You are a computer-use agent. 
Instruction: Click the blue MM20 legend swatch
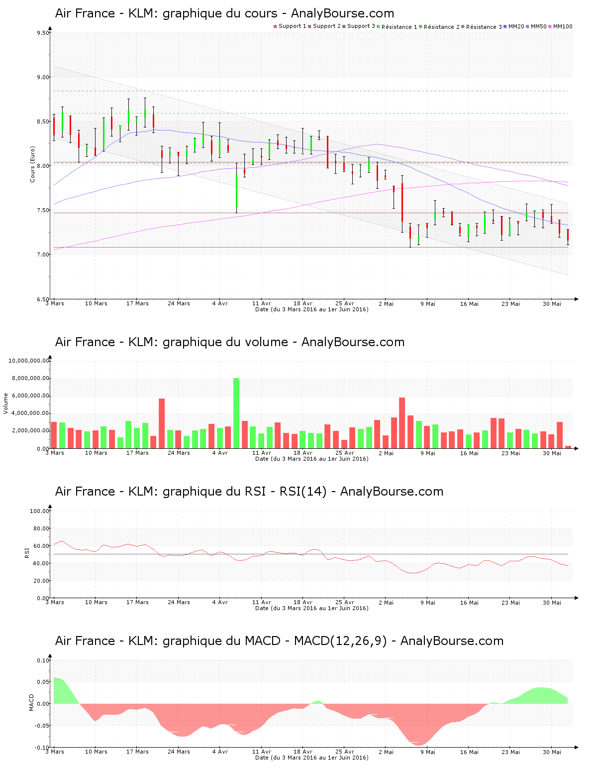pos(505,26)
